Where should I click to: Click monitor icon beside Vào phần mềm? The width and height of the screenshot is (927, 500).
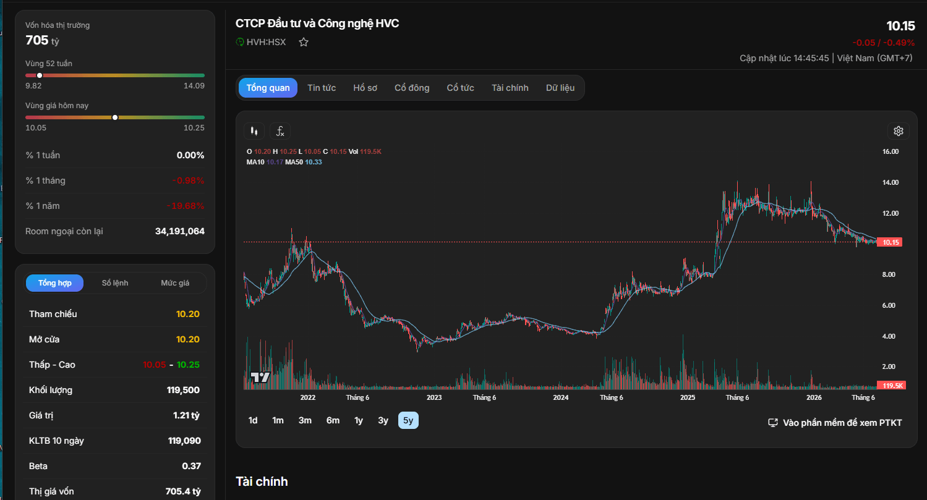[x=772, y=423]
